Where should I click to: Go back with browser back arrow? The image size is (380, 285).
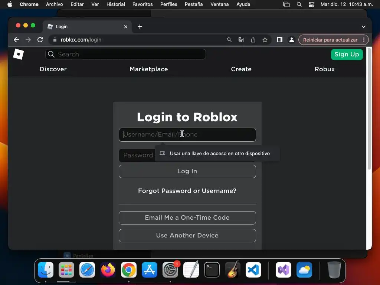tap(16, 40)
